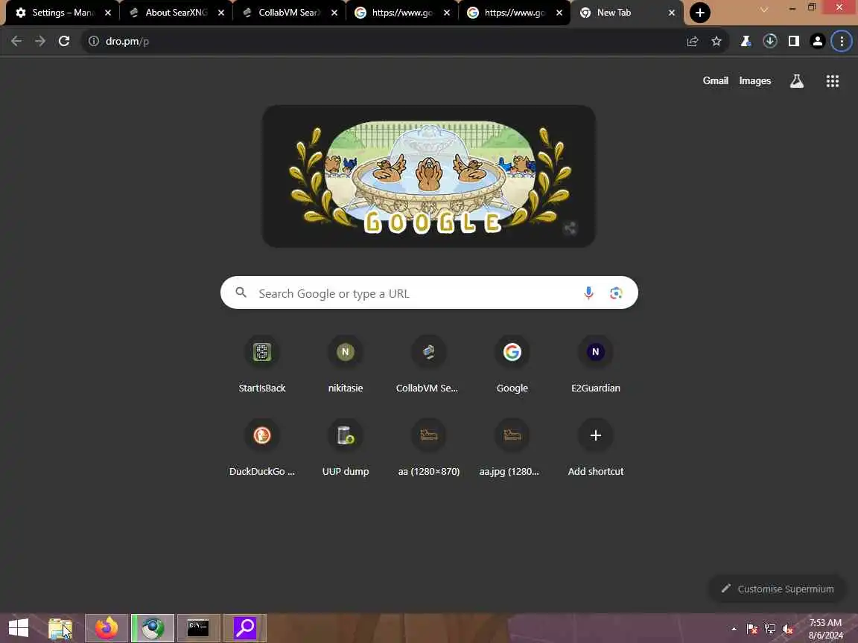This screenshot has height=643, width=858.
Task: Click the forward navigation arrow
Action: click(x=40, y=41)
